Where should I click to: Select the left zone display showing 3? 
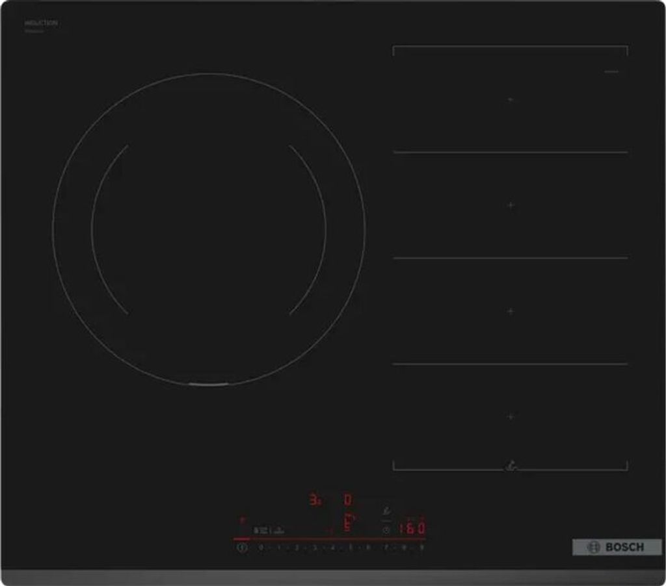315,500
